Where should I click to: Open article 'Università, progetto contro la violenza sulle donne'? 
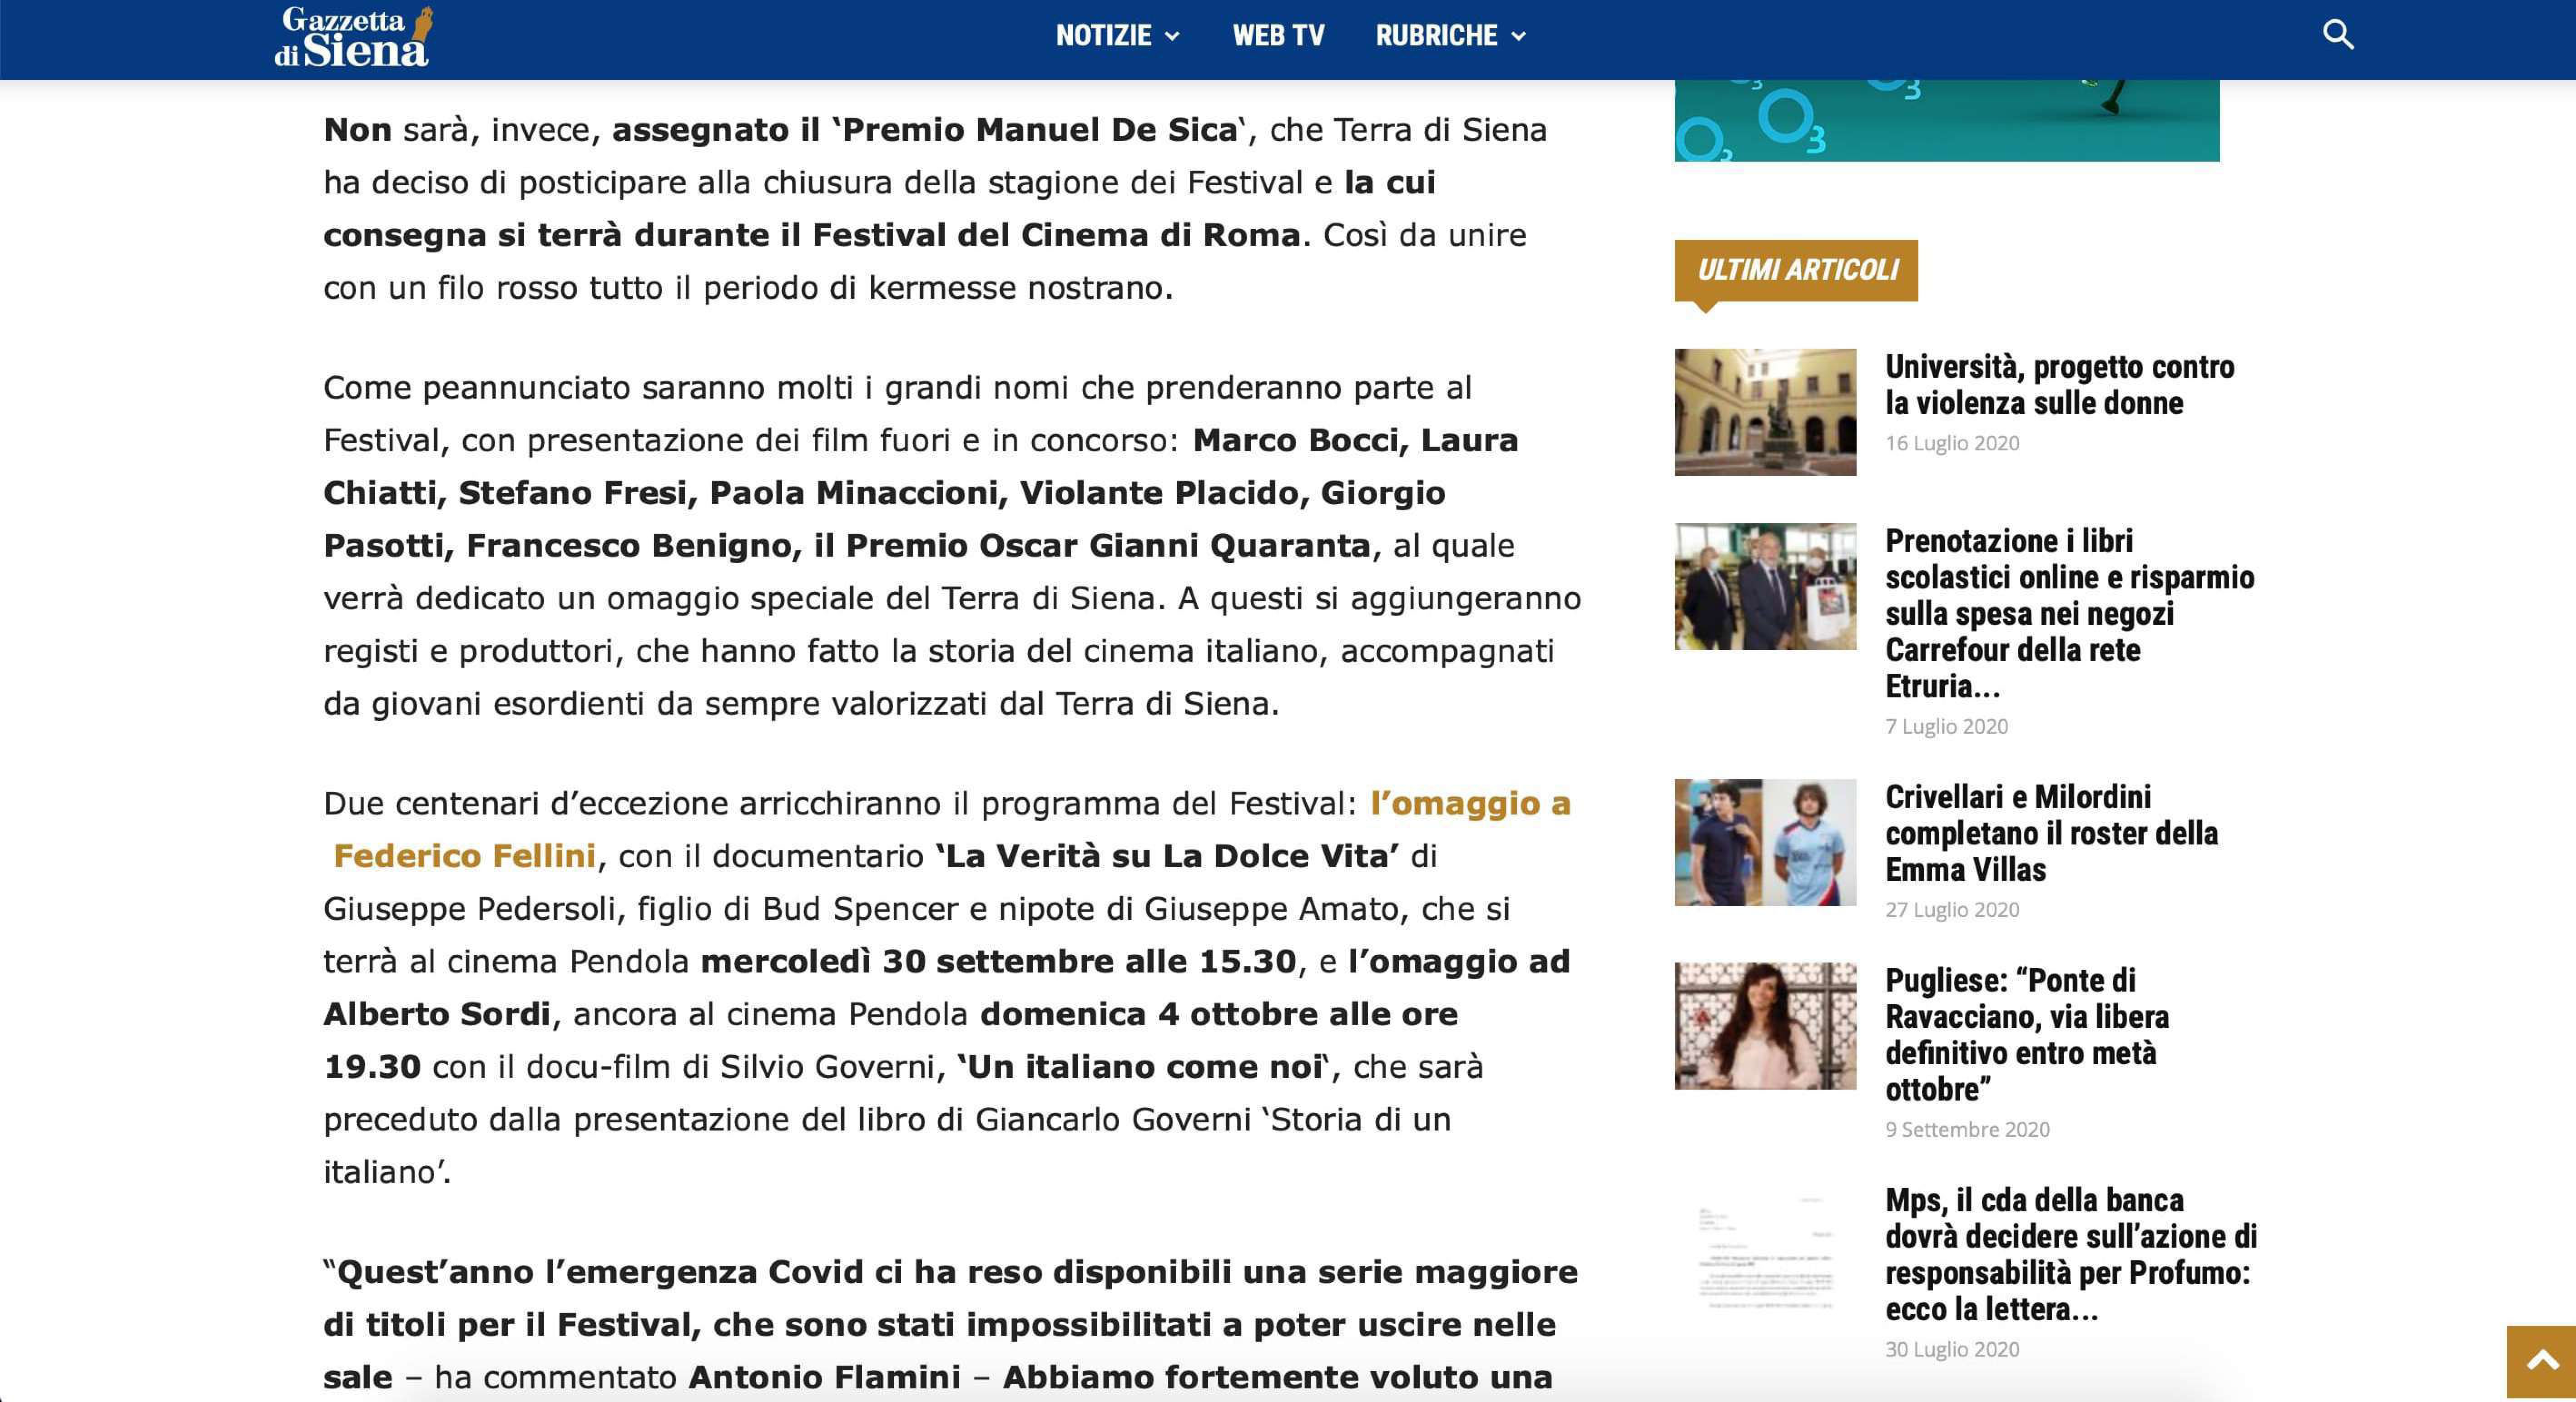2059,385
